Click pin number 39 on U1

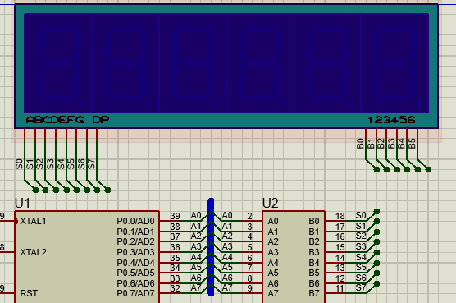(x=175, y=216)
